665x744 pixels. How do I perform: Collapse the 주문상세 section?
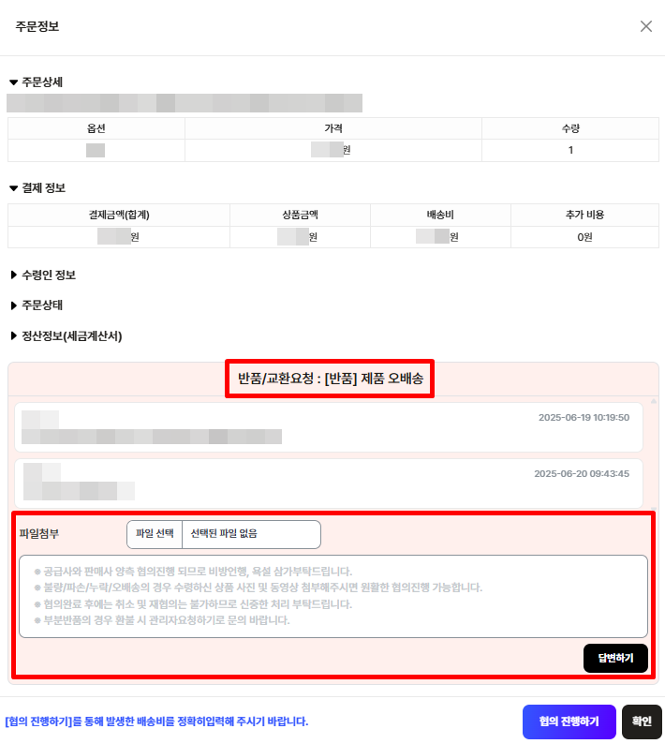point(36,82)
